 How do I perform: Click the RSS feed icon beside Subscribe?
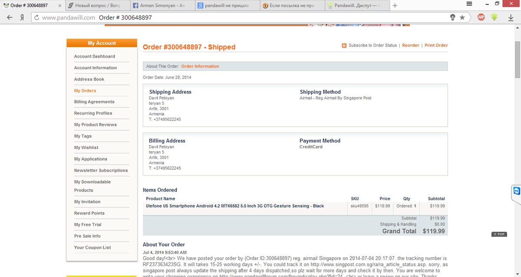pos(344,46)
